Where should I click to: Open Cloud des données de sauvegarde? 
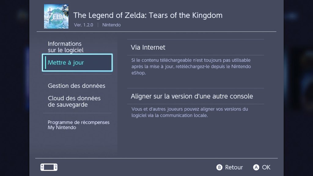point(74,101)
